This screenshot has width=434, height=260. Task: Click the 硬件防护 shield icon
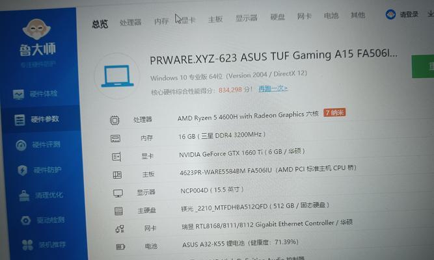pyautogui.click(x=22, y=170)
